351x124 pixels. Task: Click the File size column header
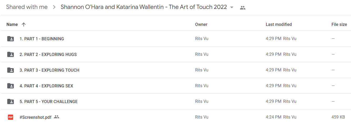[339, 25]
